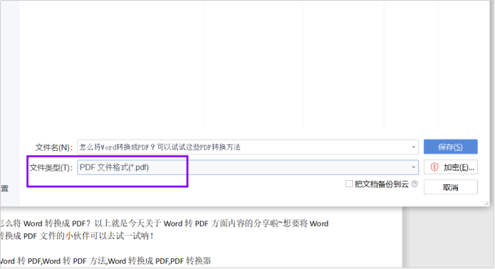Cancel the dialog with 取消
This screenshot has width=495, height=269.
pos(451,187)
